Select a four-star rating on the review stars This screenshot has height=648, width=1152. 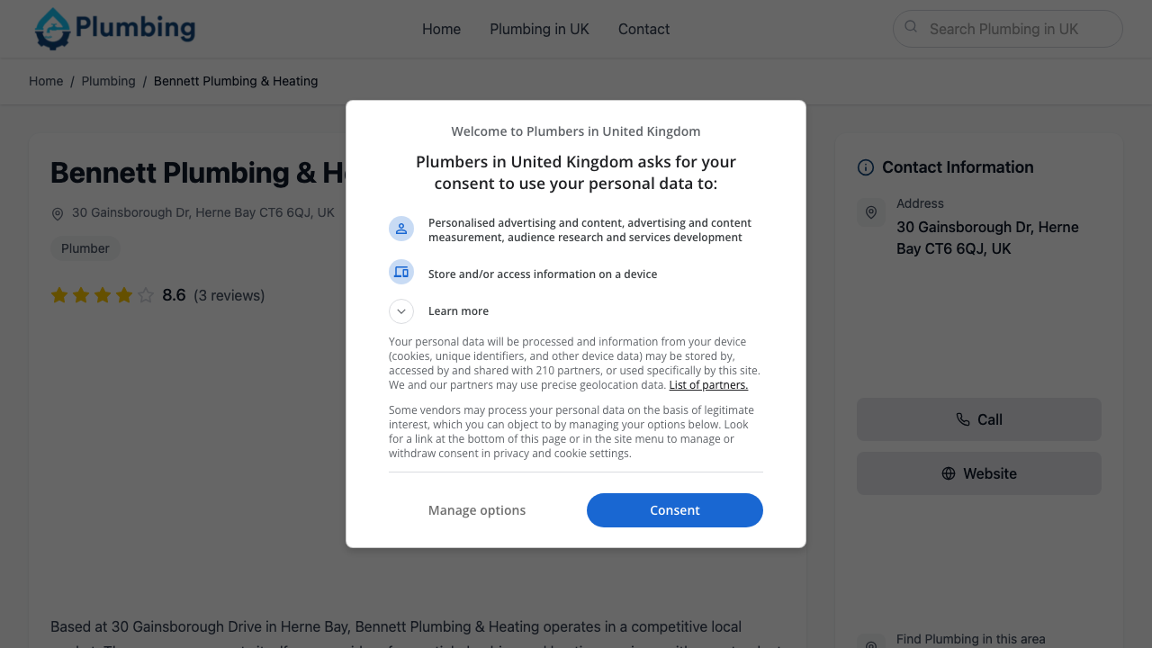pyautogui.click(x=124, y=294)
